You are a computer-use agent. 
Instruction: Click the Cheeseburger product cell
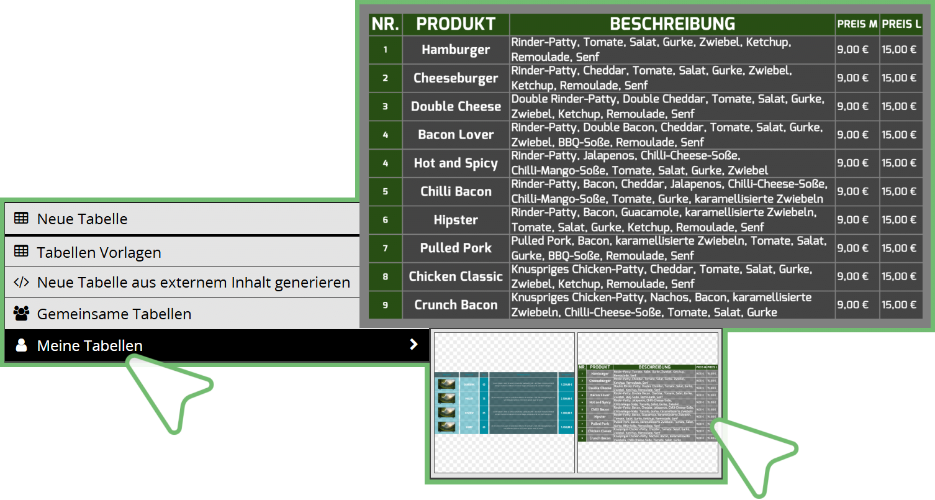pos(456,78)
